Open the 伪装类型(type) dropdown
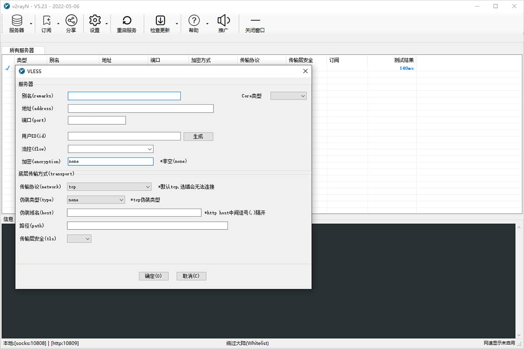The height and width of the screenshot is (349, 524). tap(96, 200)
